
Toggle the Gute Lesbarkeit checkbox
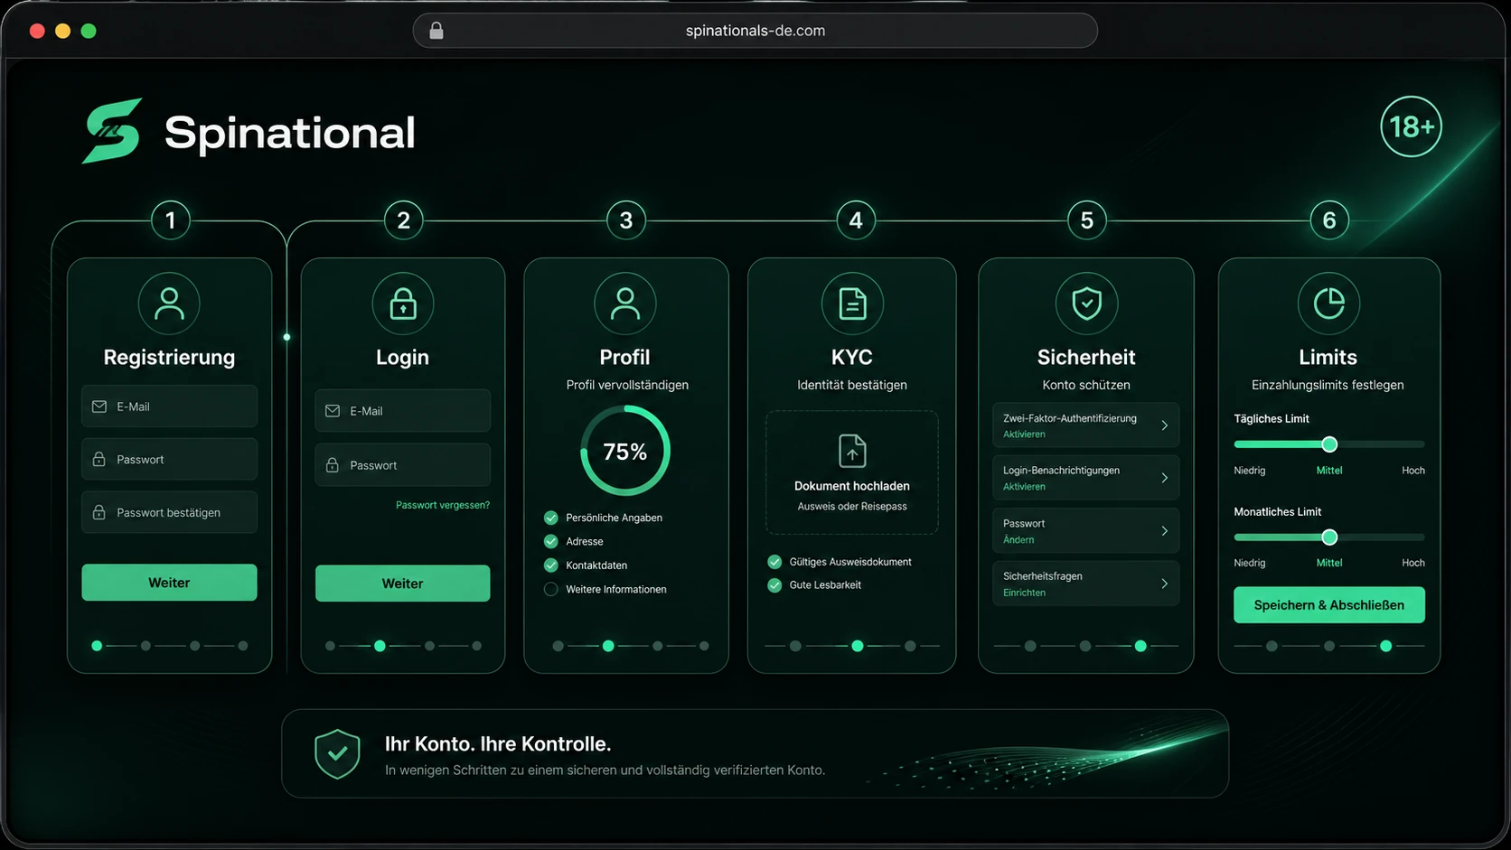(774, 585)
